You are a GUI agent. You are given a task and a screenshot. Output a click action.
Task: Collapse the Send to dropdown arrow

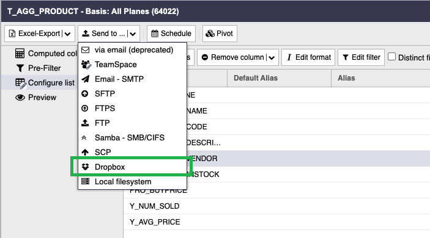[x=133, y=34]
